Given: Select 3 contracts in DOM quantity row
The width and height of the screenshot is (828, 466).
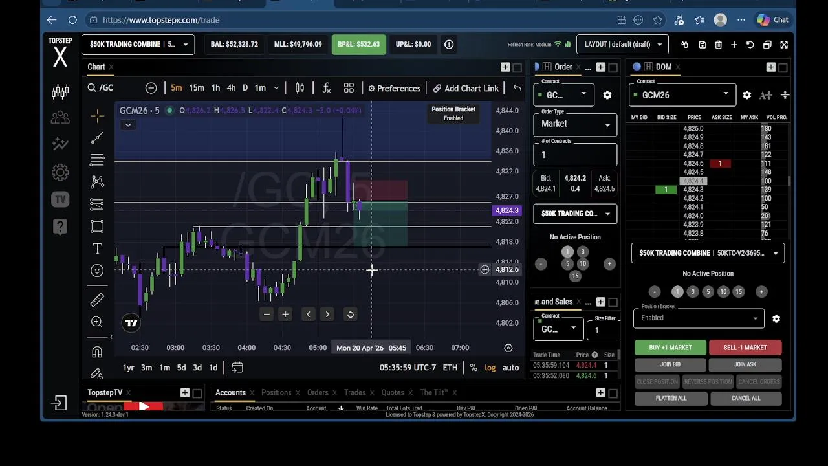Looking at the screenshot, I should pyautogui.click(x=693, y=292).
